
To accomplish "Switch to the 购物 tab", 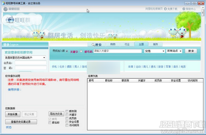I will (113, 45).
